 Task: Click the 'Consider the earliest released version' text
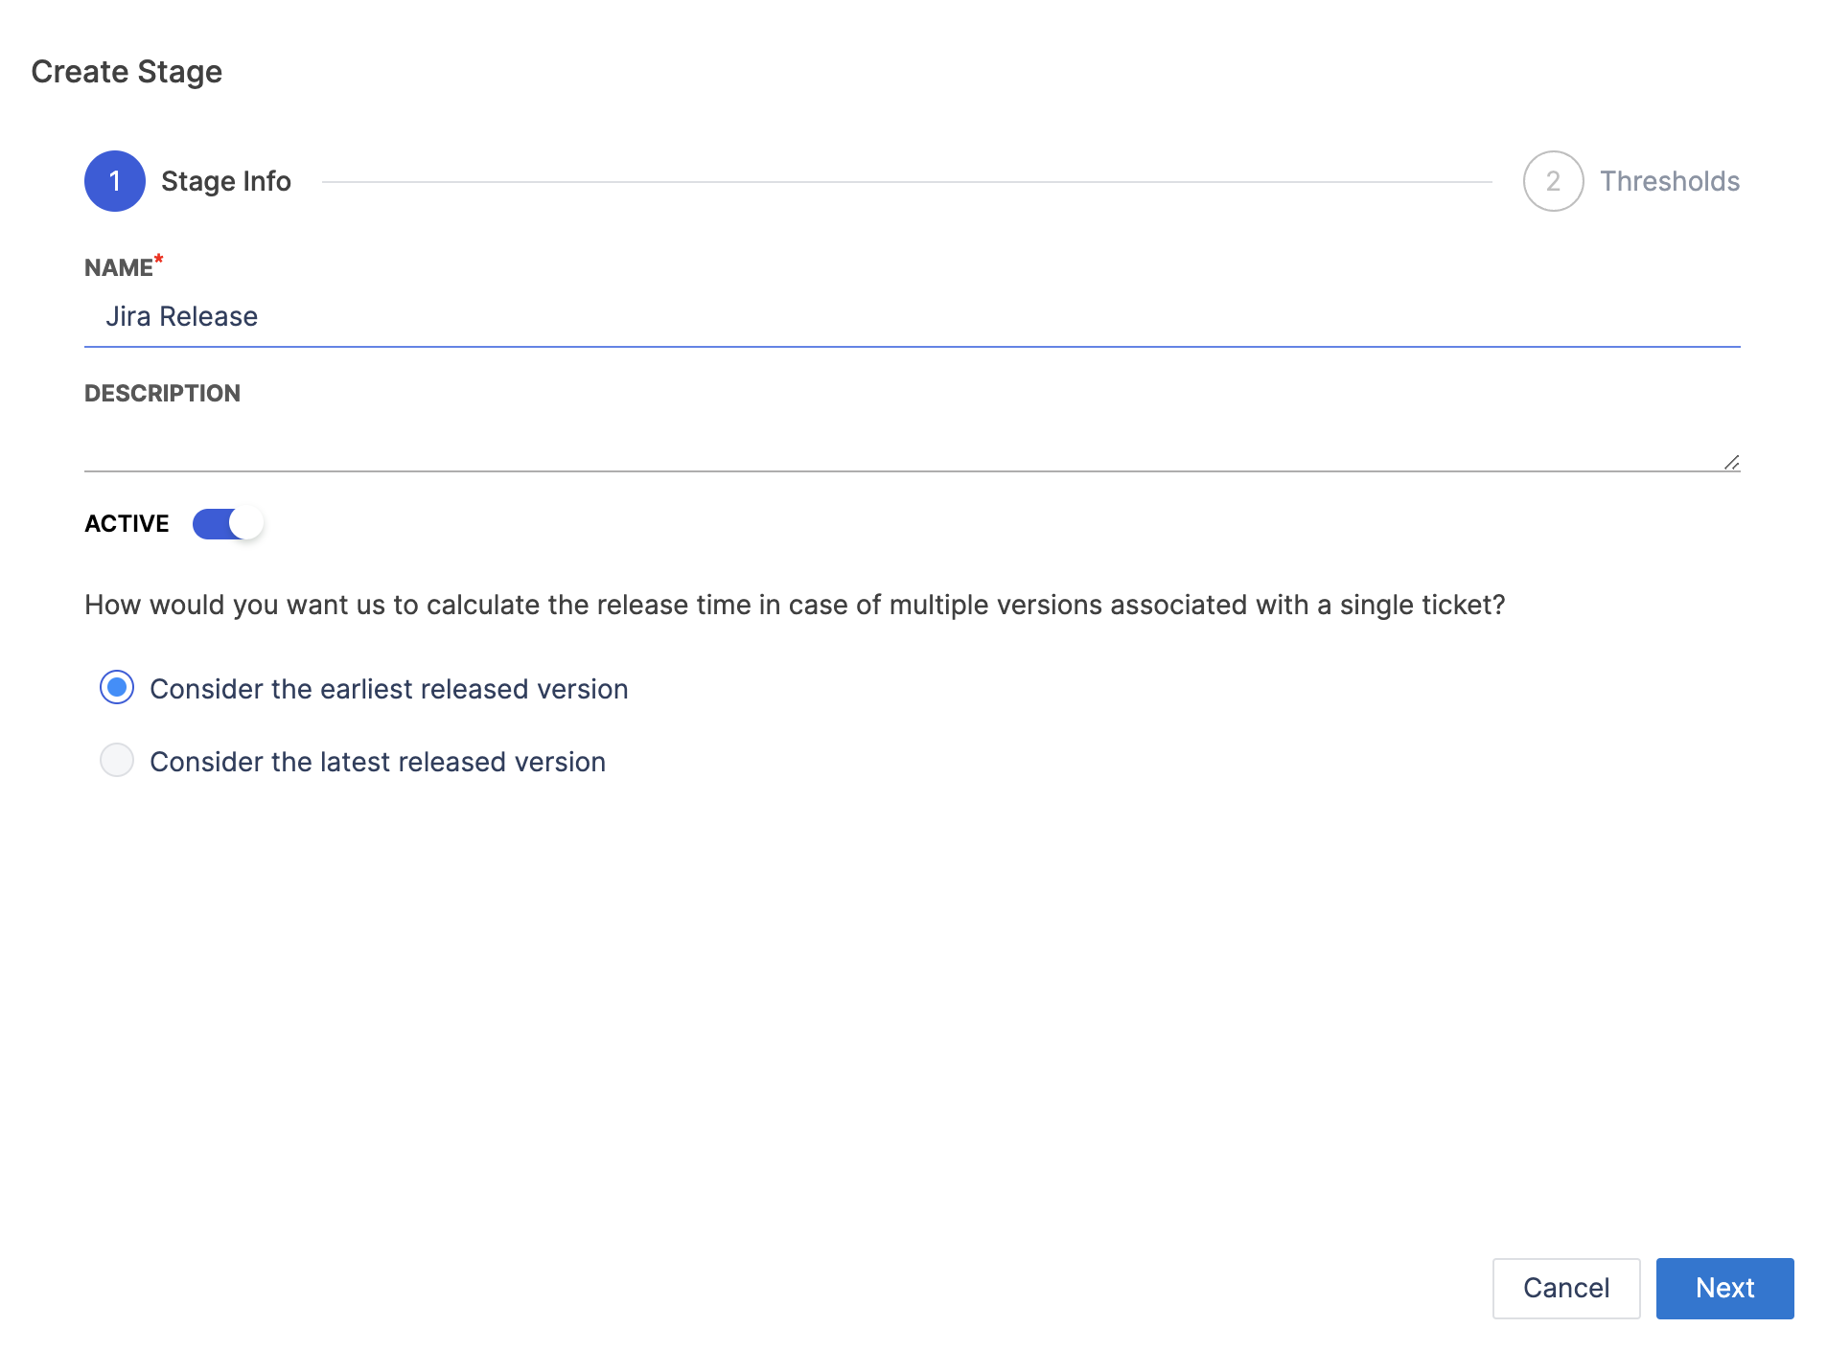pyautogui.click(x=388, y=689)
